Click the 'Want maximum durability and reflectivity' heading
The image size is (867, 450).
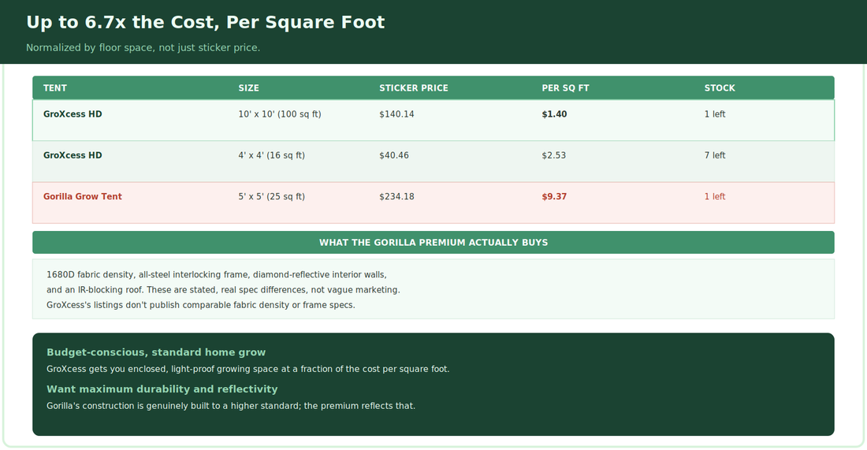click(x=162, y=389)
